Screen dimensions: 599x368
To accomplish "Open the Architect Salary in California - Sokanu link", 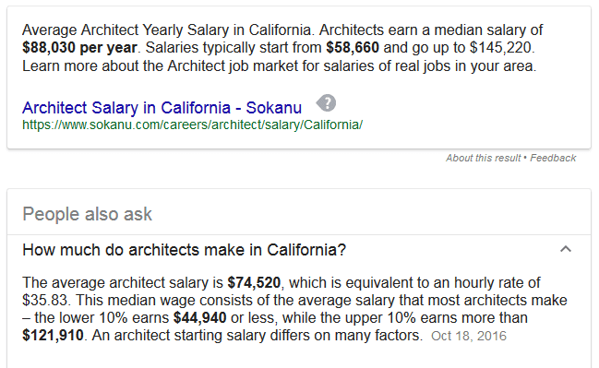I will pyautogui.click(x=162, y=108).
